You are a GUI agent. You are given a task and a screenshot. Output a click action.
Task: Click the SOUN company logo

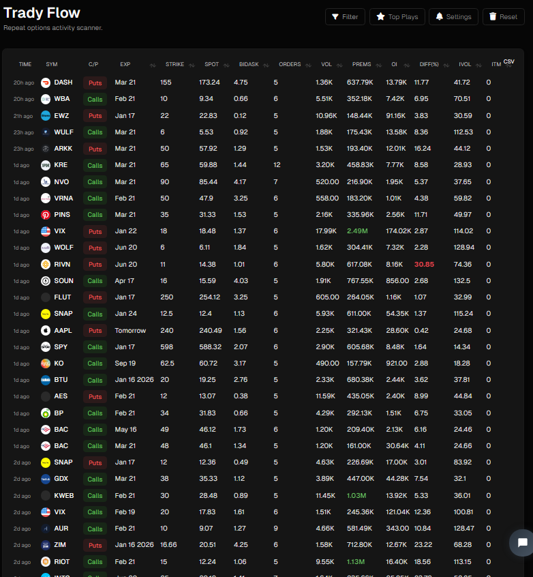[46, 281]
